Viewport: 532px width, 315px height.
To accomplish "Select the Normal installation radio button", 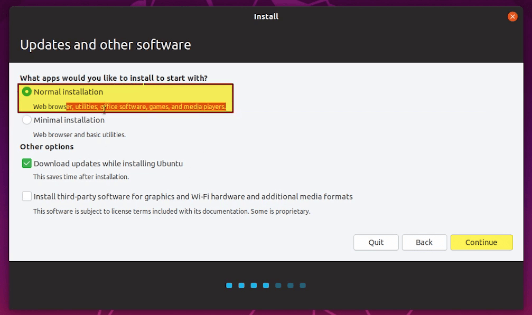I will click(27, 92).
